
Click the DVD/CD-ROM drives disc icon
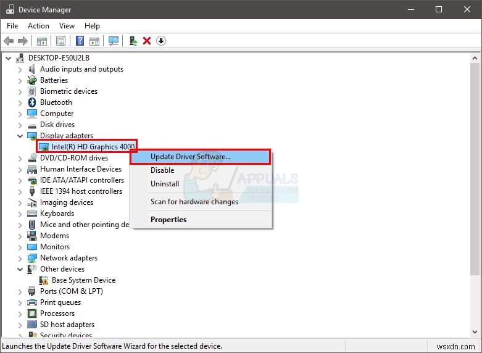point(32,158)
